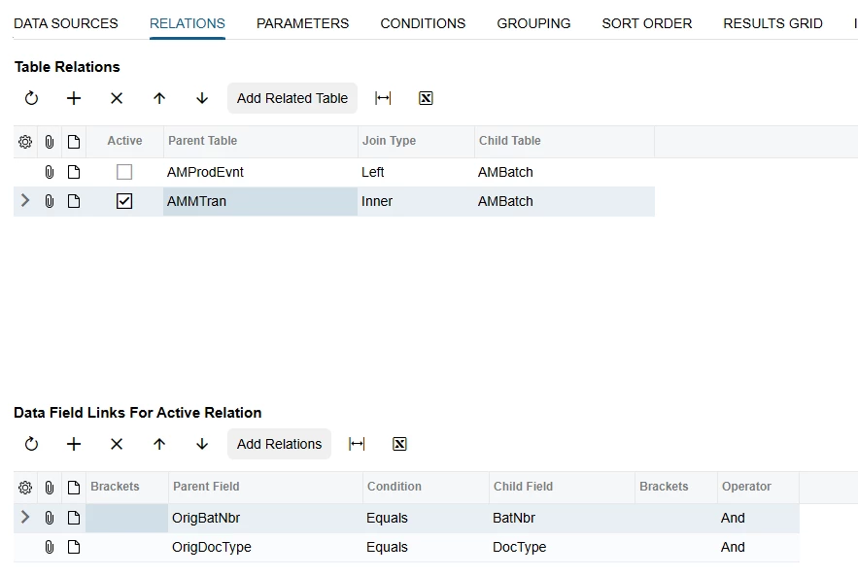Switch to the Sort Order tab

click(x=647, y=23)
